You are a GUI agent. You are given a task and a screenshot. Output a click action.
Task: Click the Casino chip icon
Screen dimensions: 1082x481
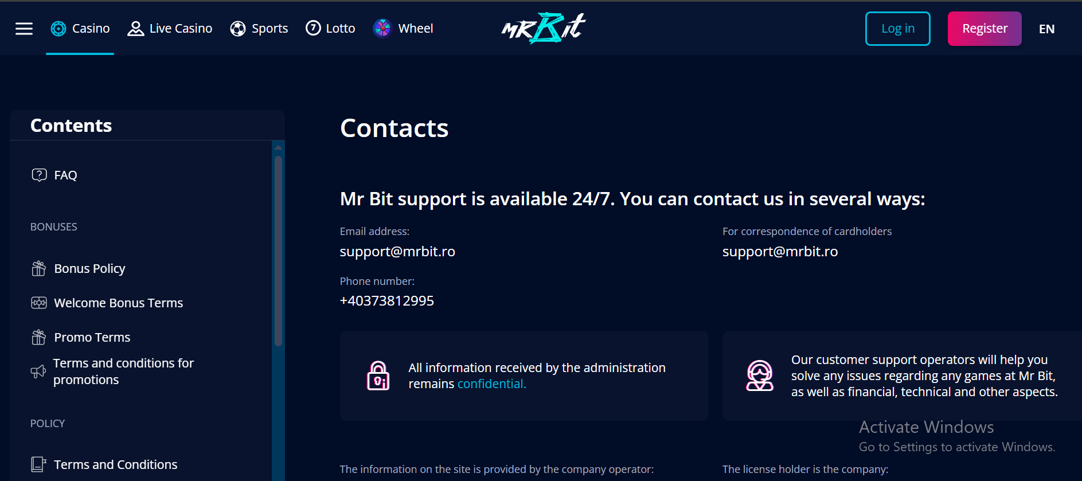(x=58, y=29)
